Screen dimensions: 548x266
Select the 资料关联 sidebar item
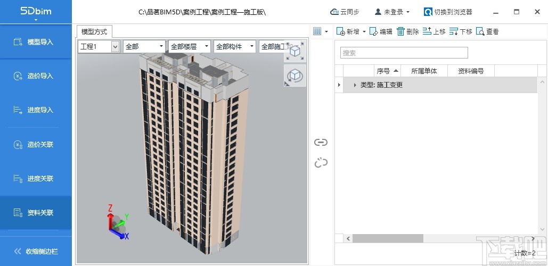36,212
